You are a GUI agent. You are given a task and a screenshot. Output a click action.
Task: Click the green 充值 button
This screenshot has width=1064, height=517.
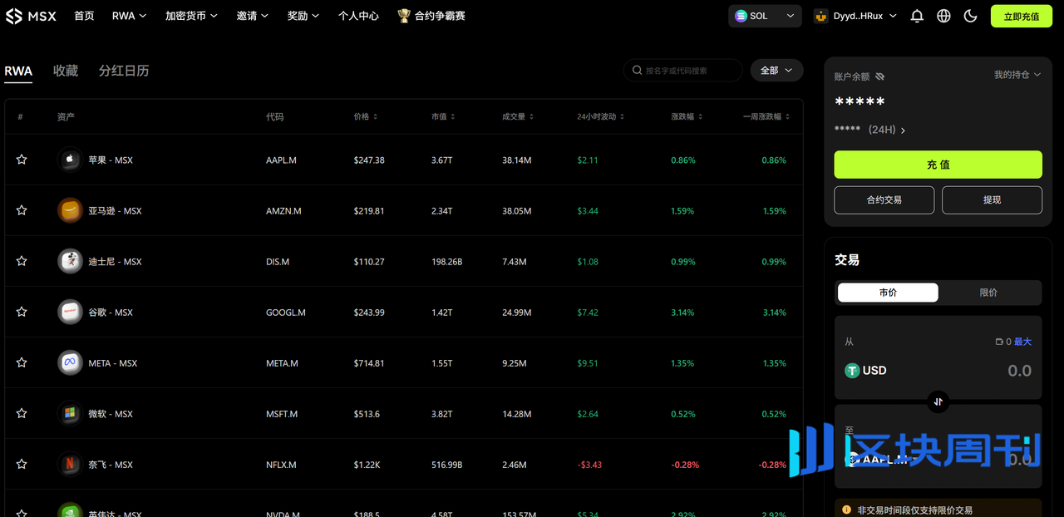click(x=938, y=165)
